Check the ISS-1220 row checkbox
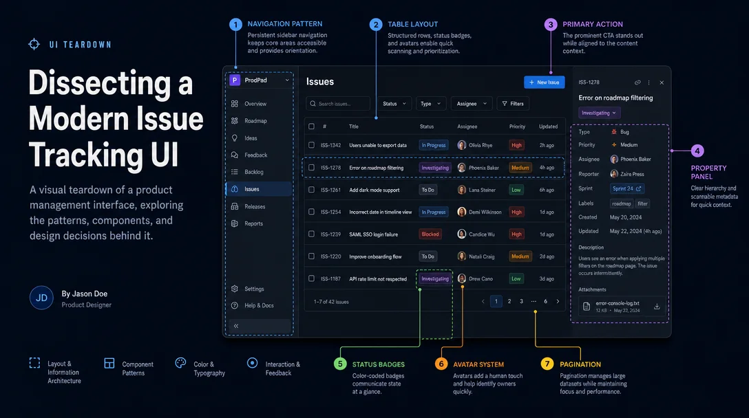The height and width of the screenshot is (418, 749). pos(311,256)
